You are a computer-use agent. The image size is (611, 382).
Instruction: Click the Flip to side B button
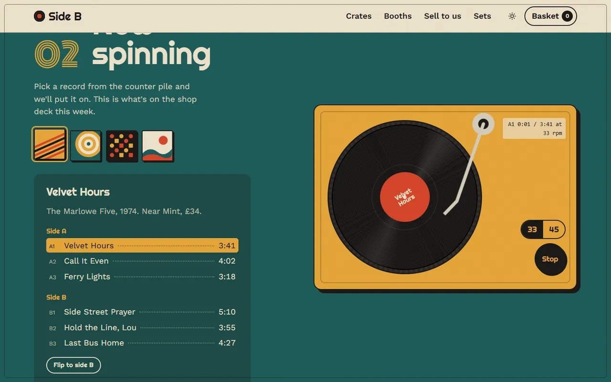point(74,365)
